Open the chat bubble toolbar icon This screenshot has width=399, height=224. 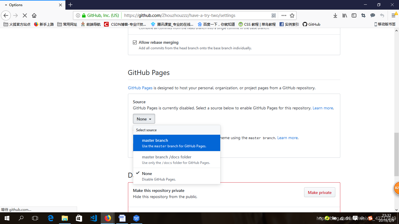[373, 15]
